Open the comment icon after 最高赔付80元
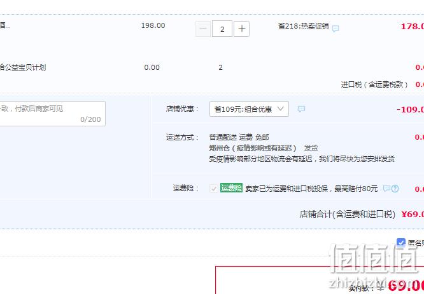This screenshot has width=424, height=294. [x=386, y=188]
